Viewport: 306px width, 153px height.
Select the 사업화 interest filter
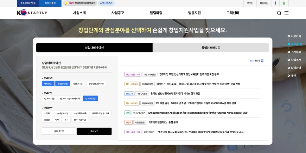[47, 113]
